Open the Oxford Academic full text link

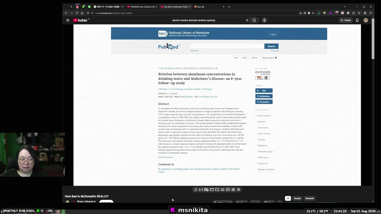click(x=263, y=73)
